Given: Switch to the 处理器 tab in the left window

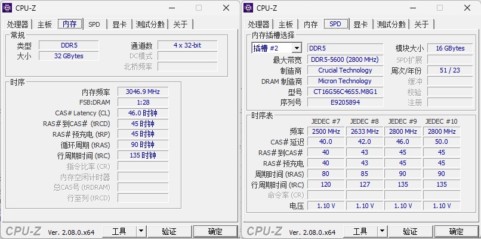Looking at the screenshot, I should tap(18, 24).
